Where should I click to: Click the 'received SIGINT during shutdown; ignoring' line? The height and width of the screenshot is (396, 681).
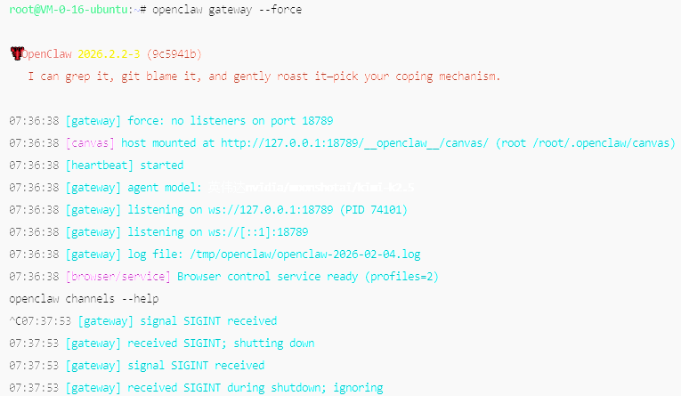coord(255,387)
